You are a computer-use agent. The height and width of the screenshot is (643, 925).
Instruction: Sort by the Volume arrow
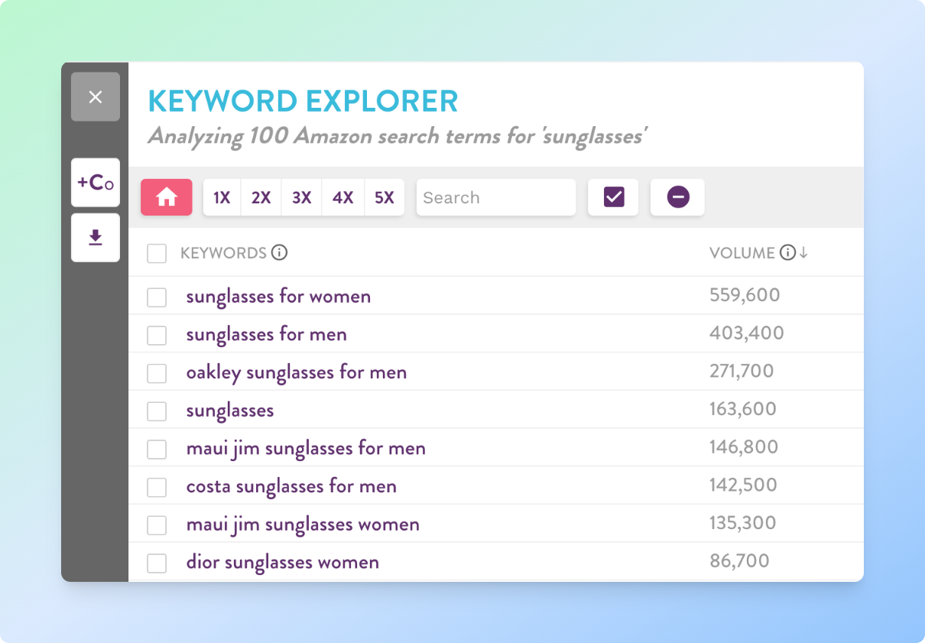coord(803,253)
